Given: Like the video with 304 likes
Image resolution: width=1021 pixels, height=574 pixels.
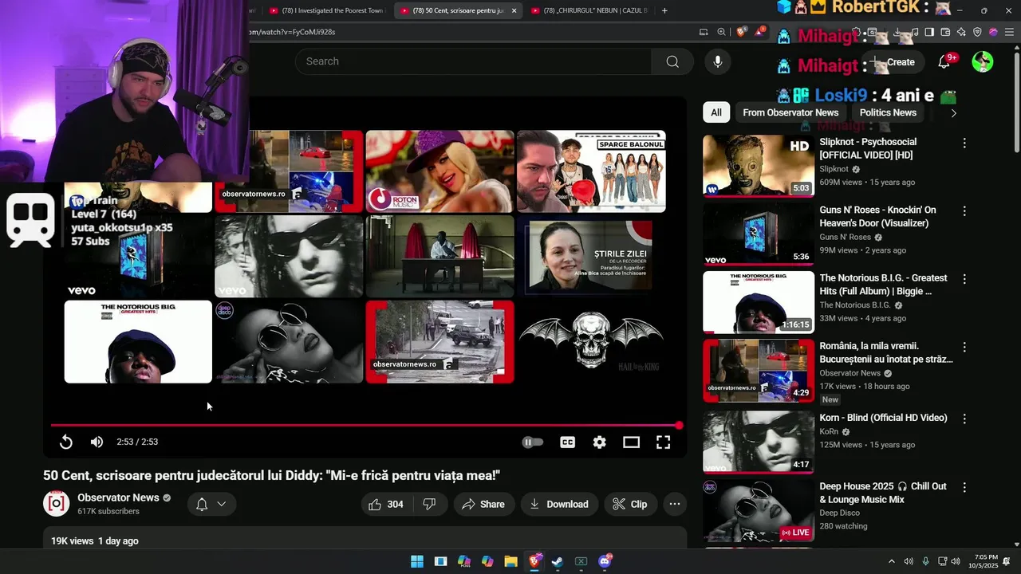Looking at the screenshot, I should coord(386,504).
